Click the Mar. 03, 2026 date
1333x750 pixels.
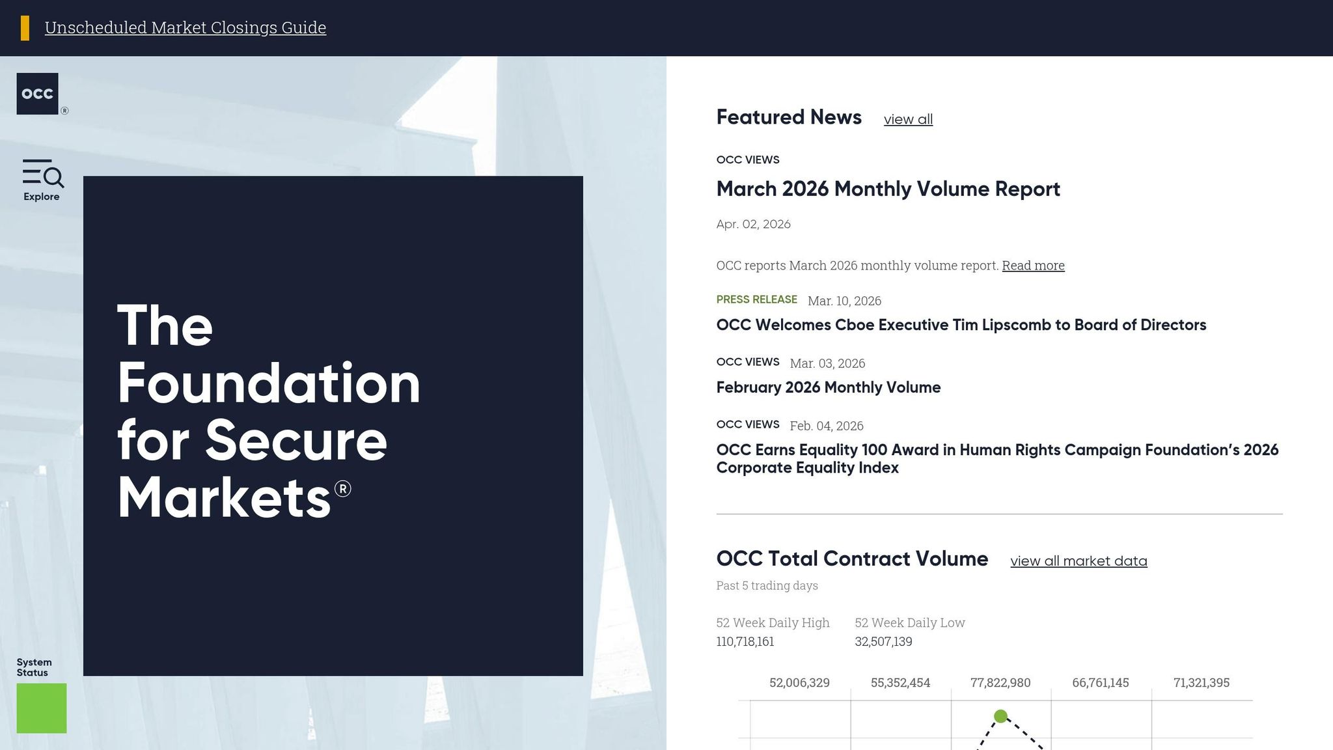point(827,363)
